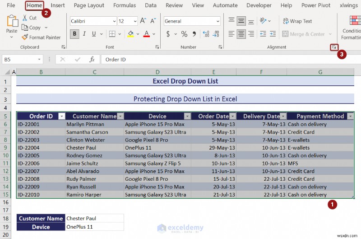Select row 9 header

pos(5,147)
